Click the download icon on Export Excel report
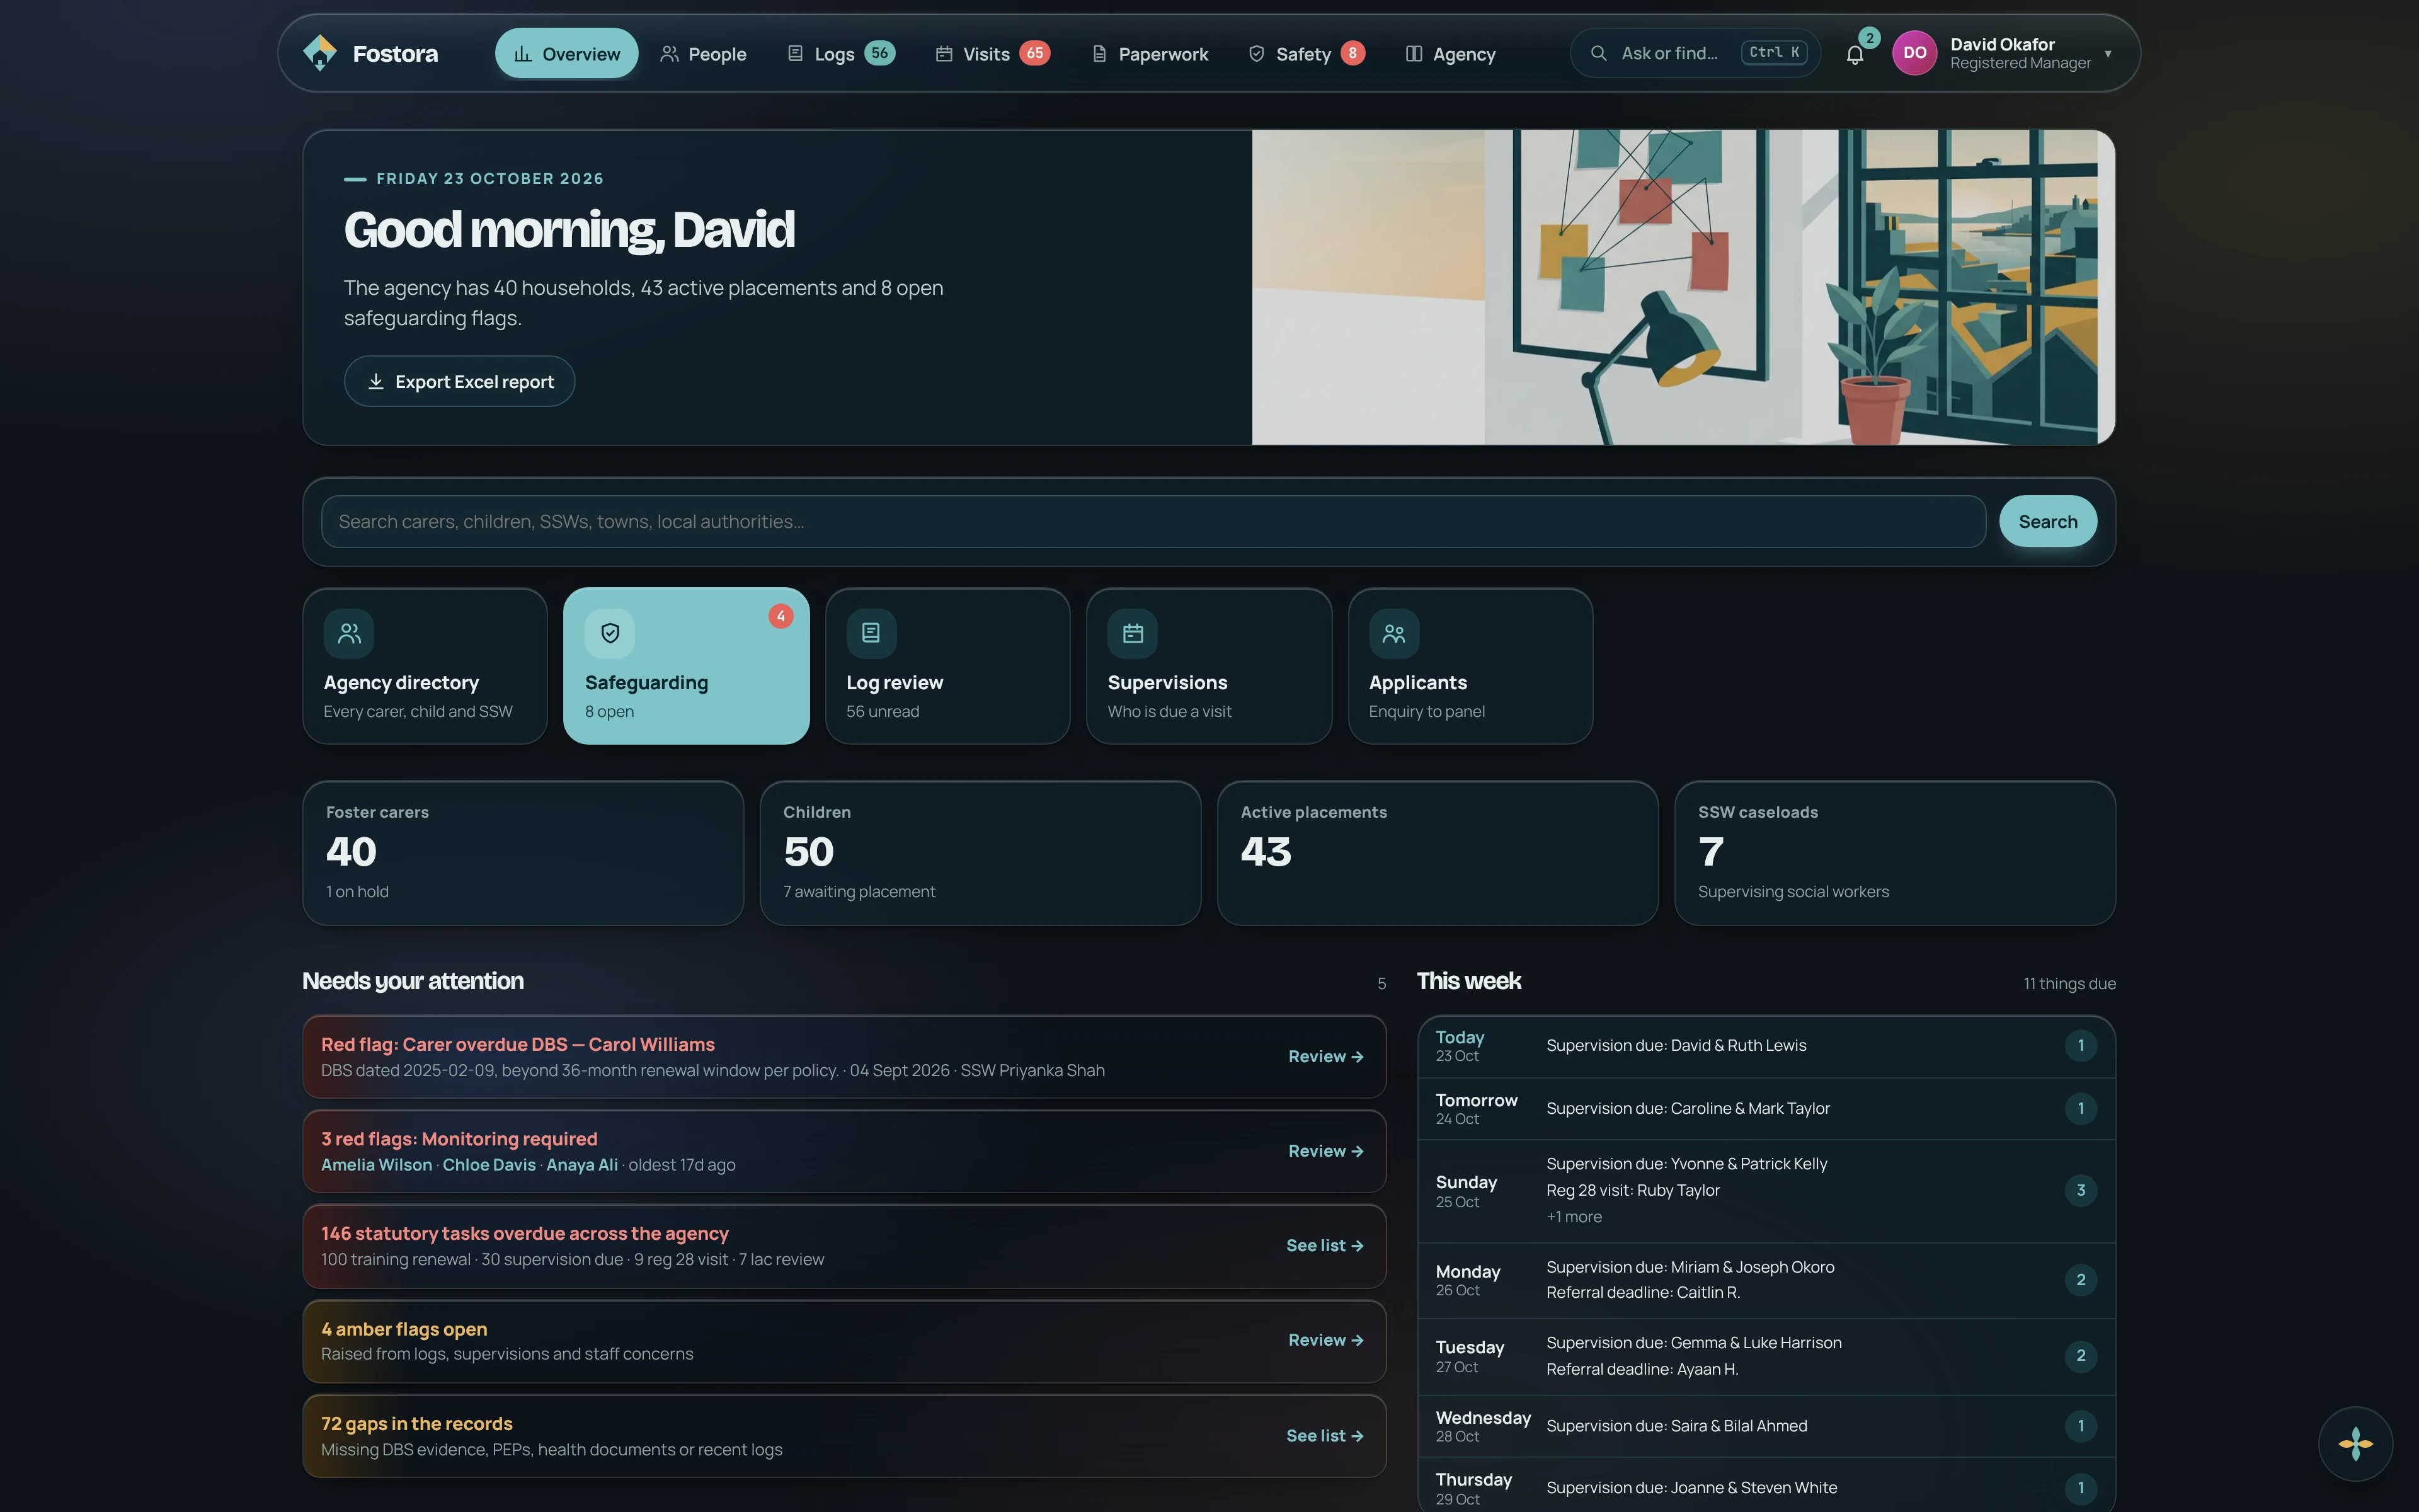This screenshot has width=2419, height=1512. (376, 381)
